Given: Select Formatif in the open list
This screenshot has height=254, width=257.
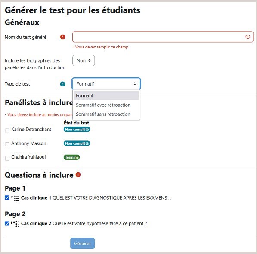Looking at the screenshot, I should point(106,95).
